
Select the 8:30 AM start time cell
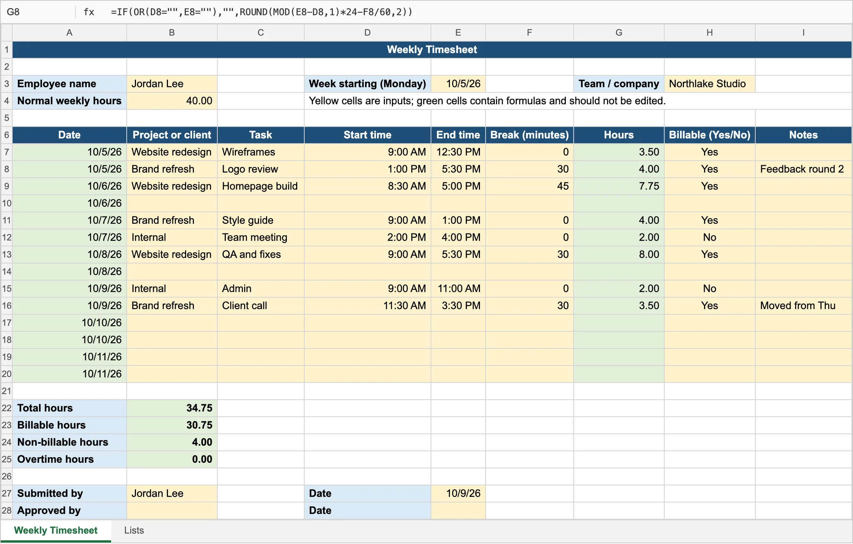click(x=367, y=186)
